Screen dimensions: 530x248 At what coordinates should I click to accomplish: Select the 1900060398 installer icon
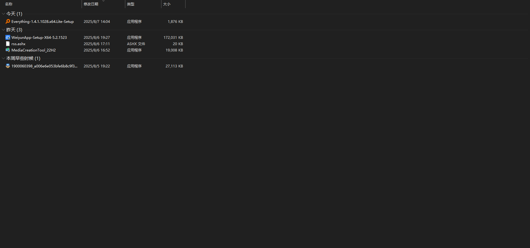tap(8, 66)
